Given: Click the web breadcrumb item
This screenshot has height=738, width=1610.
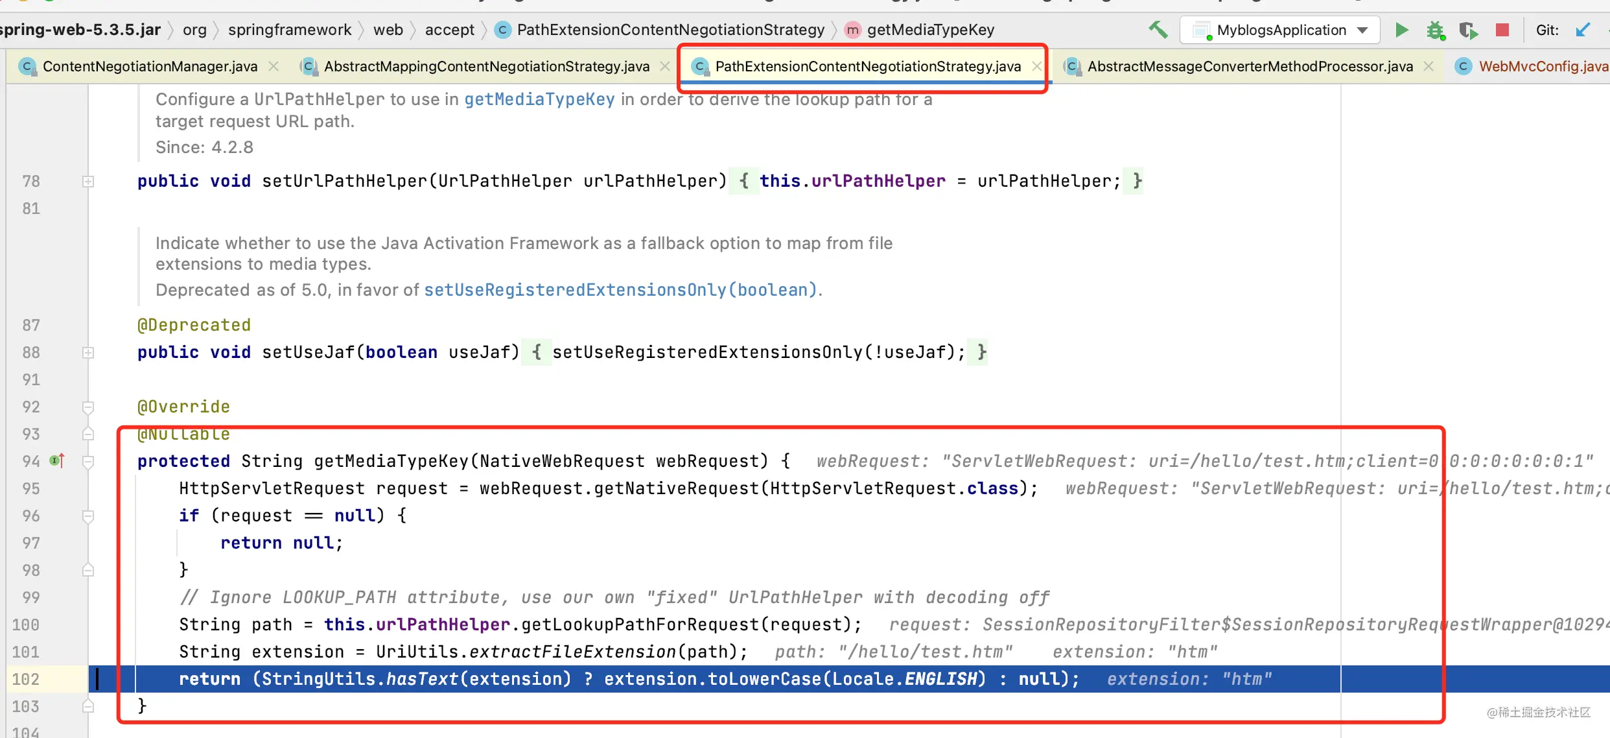Looking at the screenshot, I should tap(388, 30).
